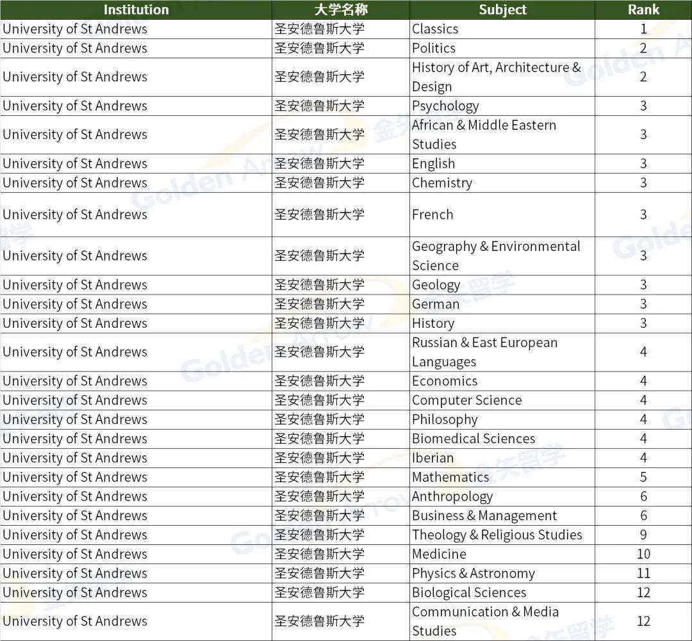Click the Mathematics subject cell
The image size is (692, 641).
(x=450, y=477)
